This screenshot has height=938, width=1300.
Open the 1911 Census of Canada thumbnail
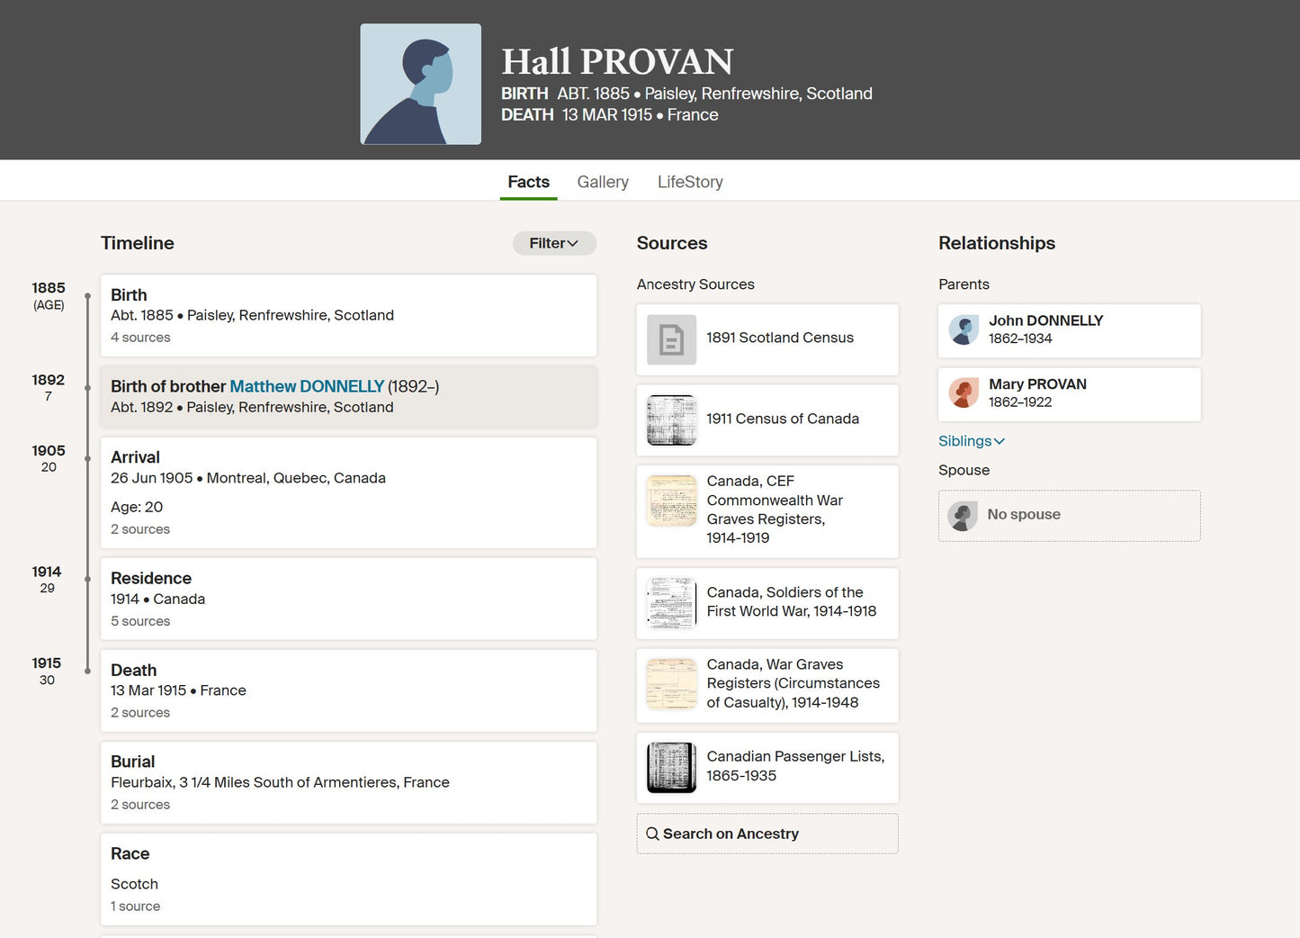tap(671, 420)
